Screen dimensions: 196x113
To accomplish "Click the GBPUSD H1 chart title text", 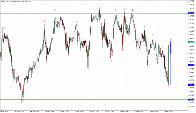I will coord(16,1).
